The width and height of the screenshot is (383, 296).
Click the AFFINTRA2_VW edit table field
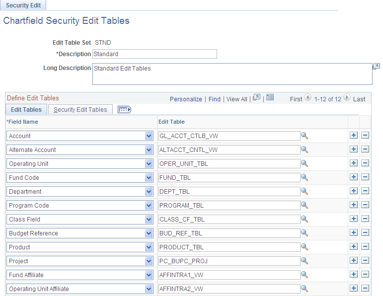(x=230, y=289)
